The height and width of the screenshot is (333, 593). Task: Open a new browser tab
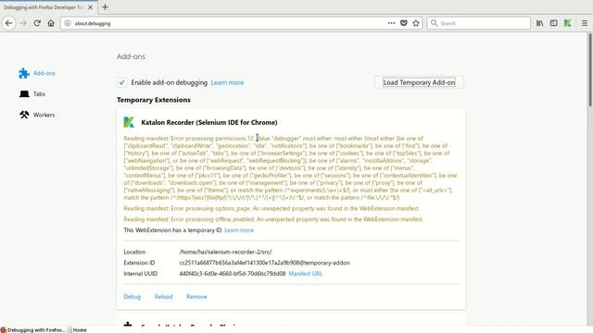(x=105, y=6)
